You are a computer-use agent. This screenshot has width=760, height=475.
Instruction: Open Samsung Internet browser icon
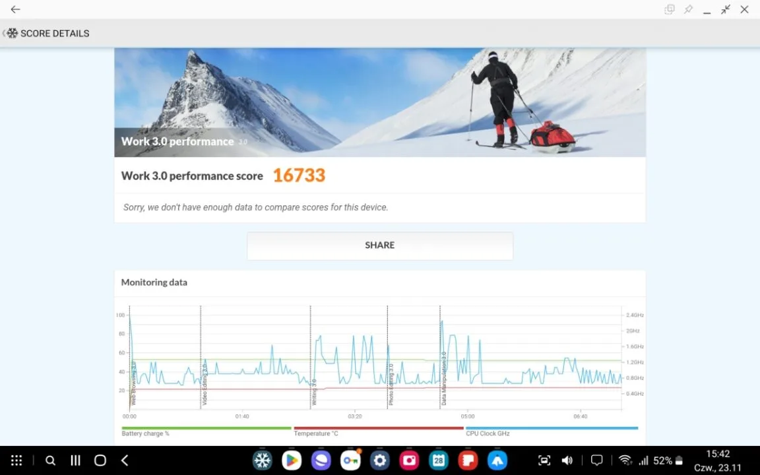point(321,460)
